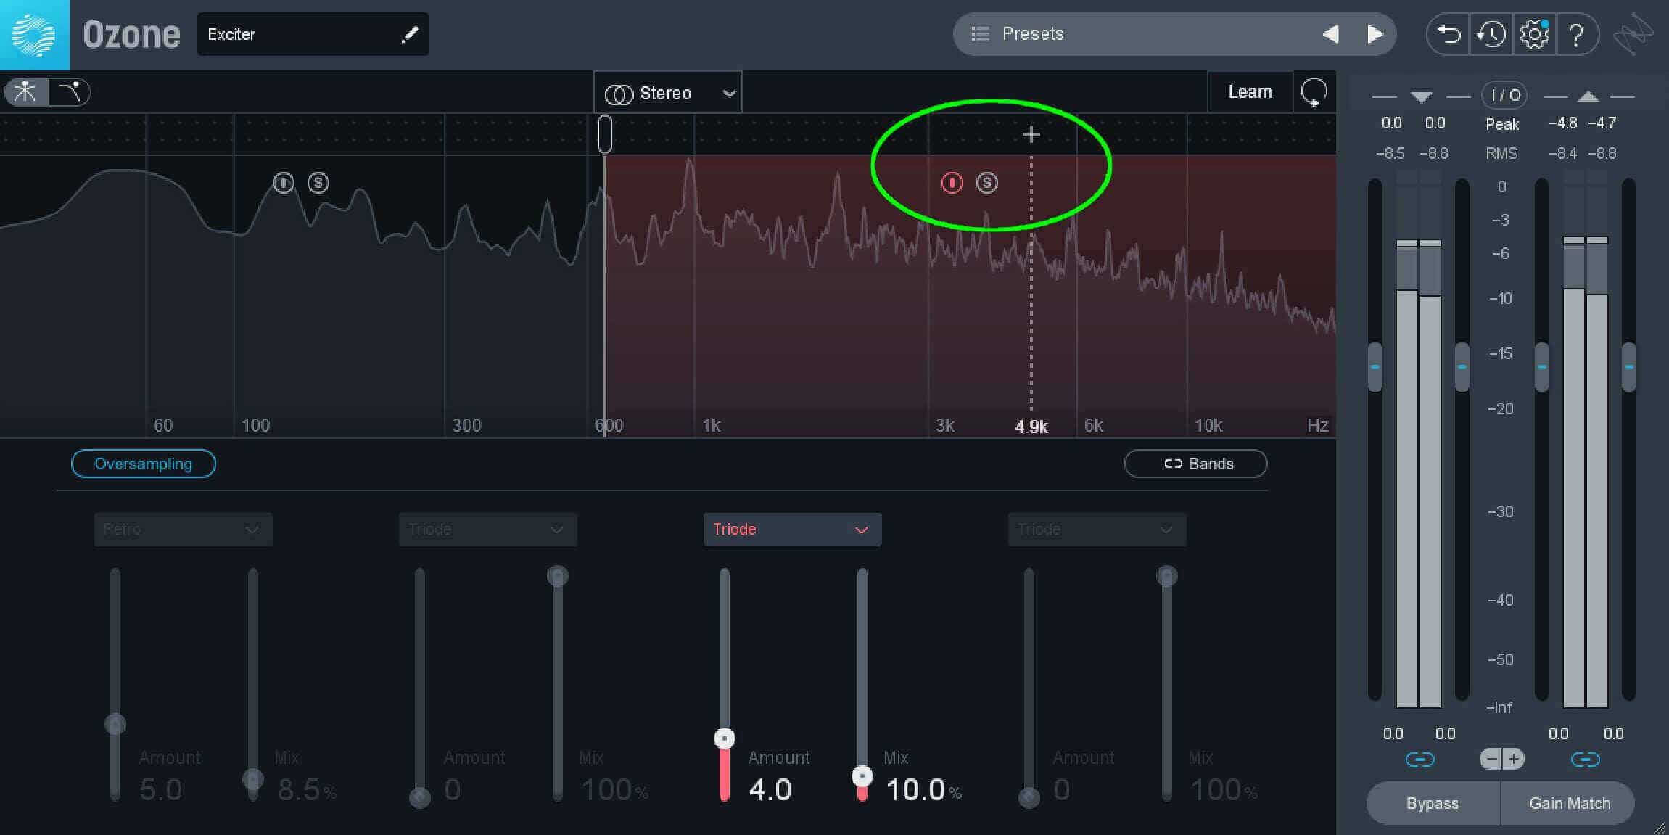The height and width of the screenshot is (835, 1669).
Task: Click the band 1 Amount slider handle
Action: [115, 724]
